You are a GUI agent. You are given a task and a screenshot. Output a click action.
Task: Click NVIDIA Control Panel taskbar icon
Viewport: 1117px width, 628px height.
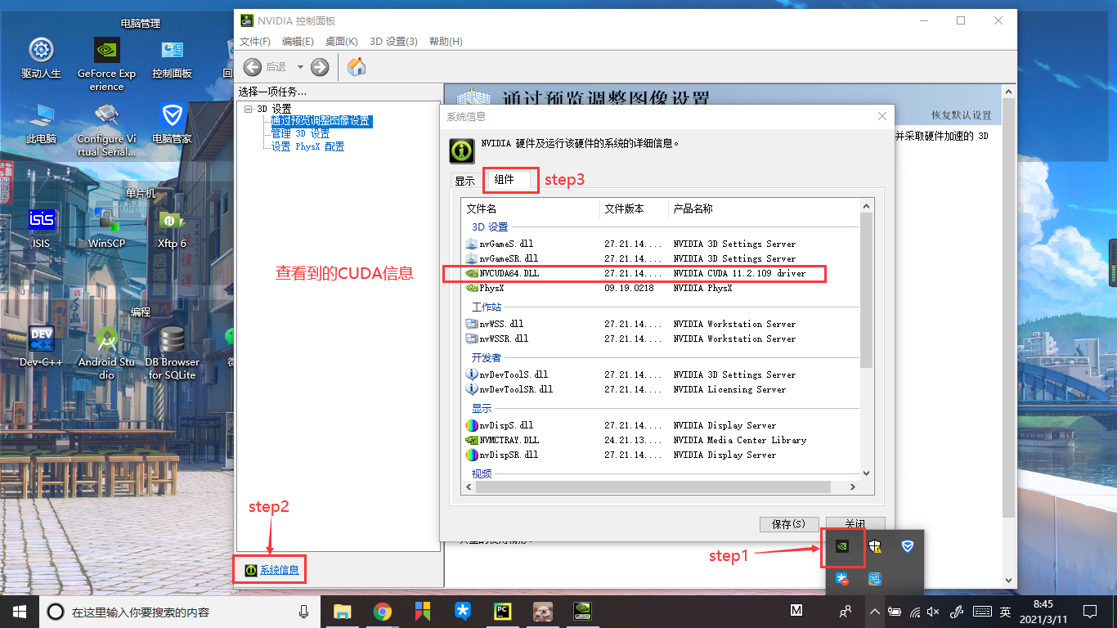(582, 611)
